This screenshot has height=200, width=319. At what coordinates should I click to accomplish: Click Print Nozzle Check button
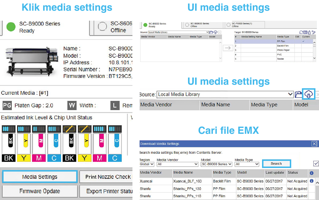(x=106, y=177)
